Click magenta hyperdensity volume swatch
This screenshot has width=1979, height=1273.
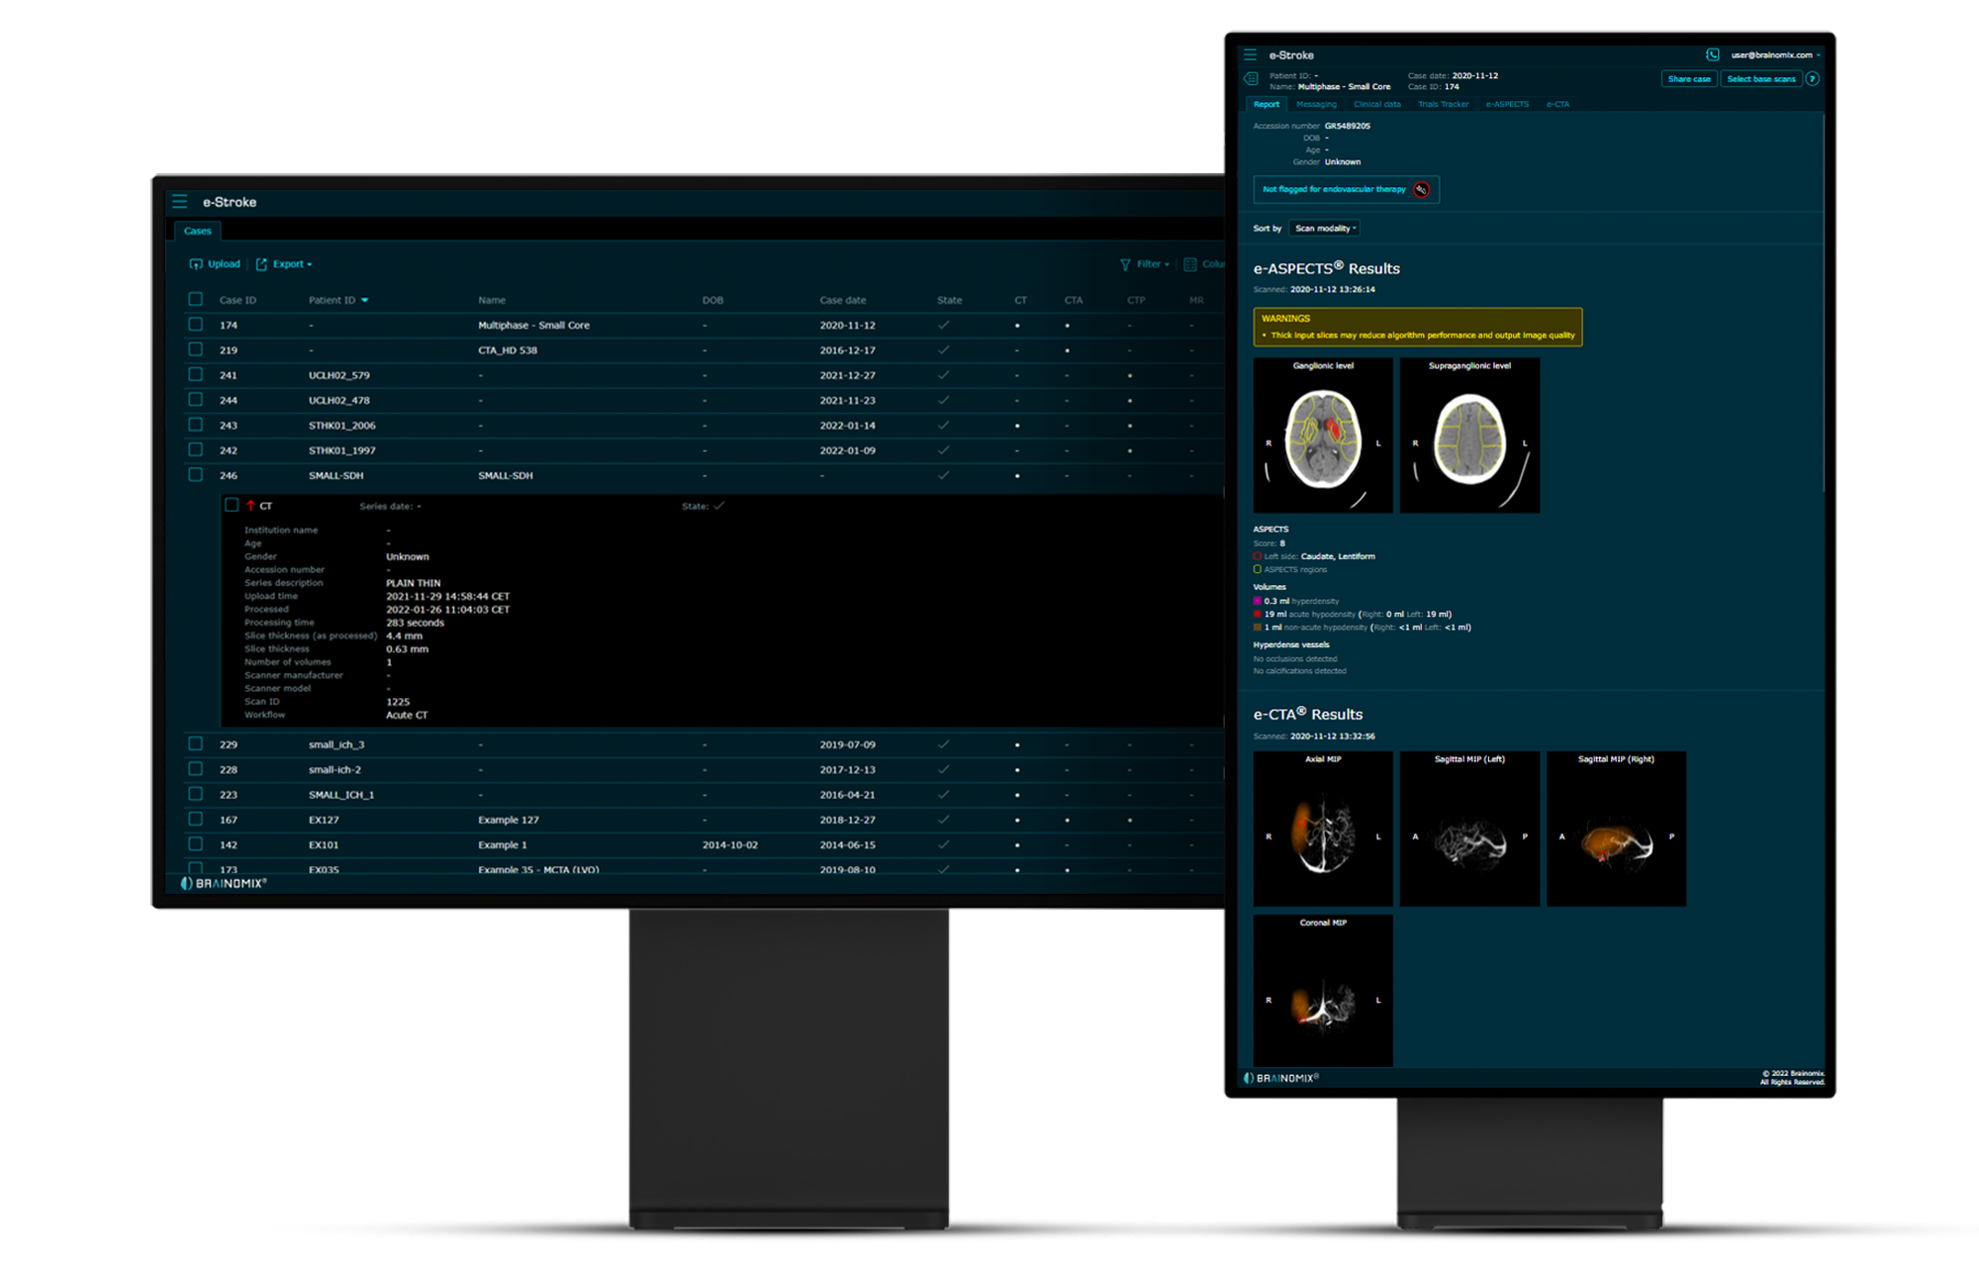(1258, 601)
